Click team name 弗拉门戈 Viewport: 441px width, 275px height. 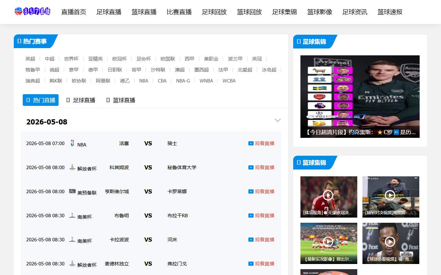tap(177, 264)
